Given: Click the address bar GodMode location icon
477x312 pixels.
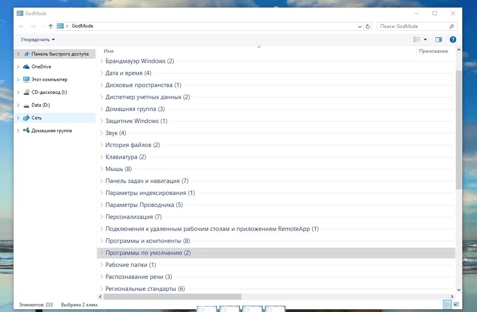Looking at the screenshot, I should coord(61,26).
